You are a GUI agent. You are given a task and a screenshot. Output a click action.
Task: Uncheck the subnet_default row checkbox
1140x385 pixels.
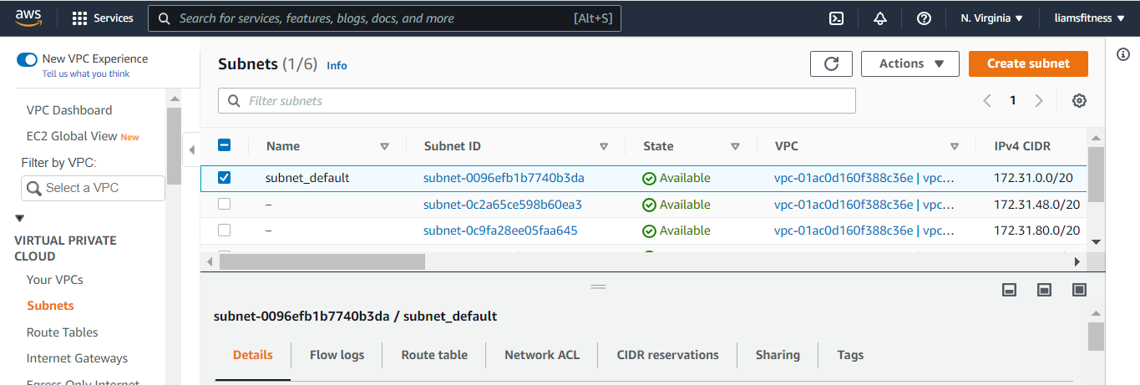click(224, 178)
